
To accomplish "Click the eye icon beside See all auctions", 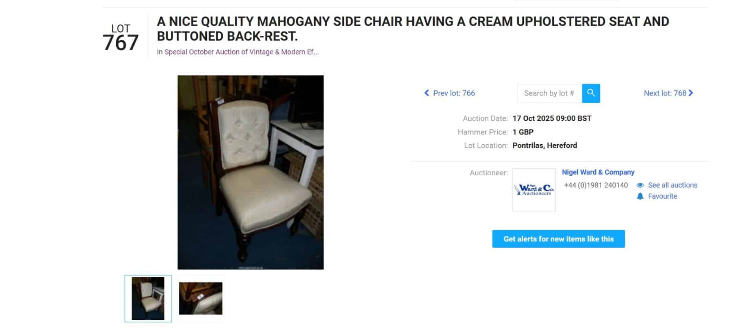I will (x=640, y=185).
